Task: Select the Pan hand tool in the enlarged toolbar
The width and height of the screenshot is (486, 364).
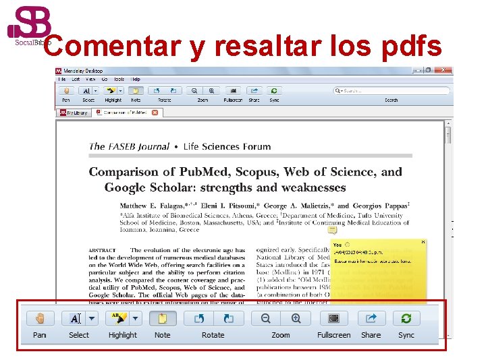Action: pos(40,318)
